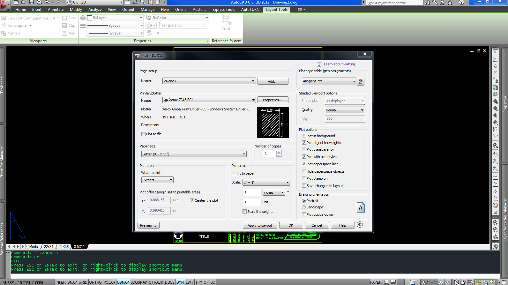Check the Fit to paper option
The height and width of the screenshot is (285, 508).
234,173
